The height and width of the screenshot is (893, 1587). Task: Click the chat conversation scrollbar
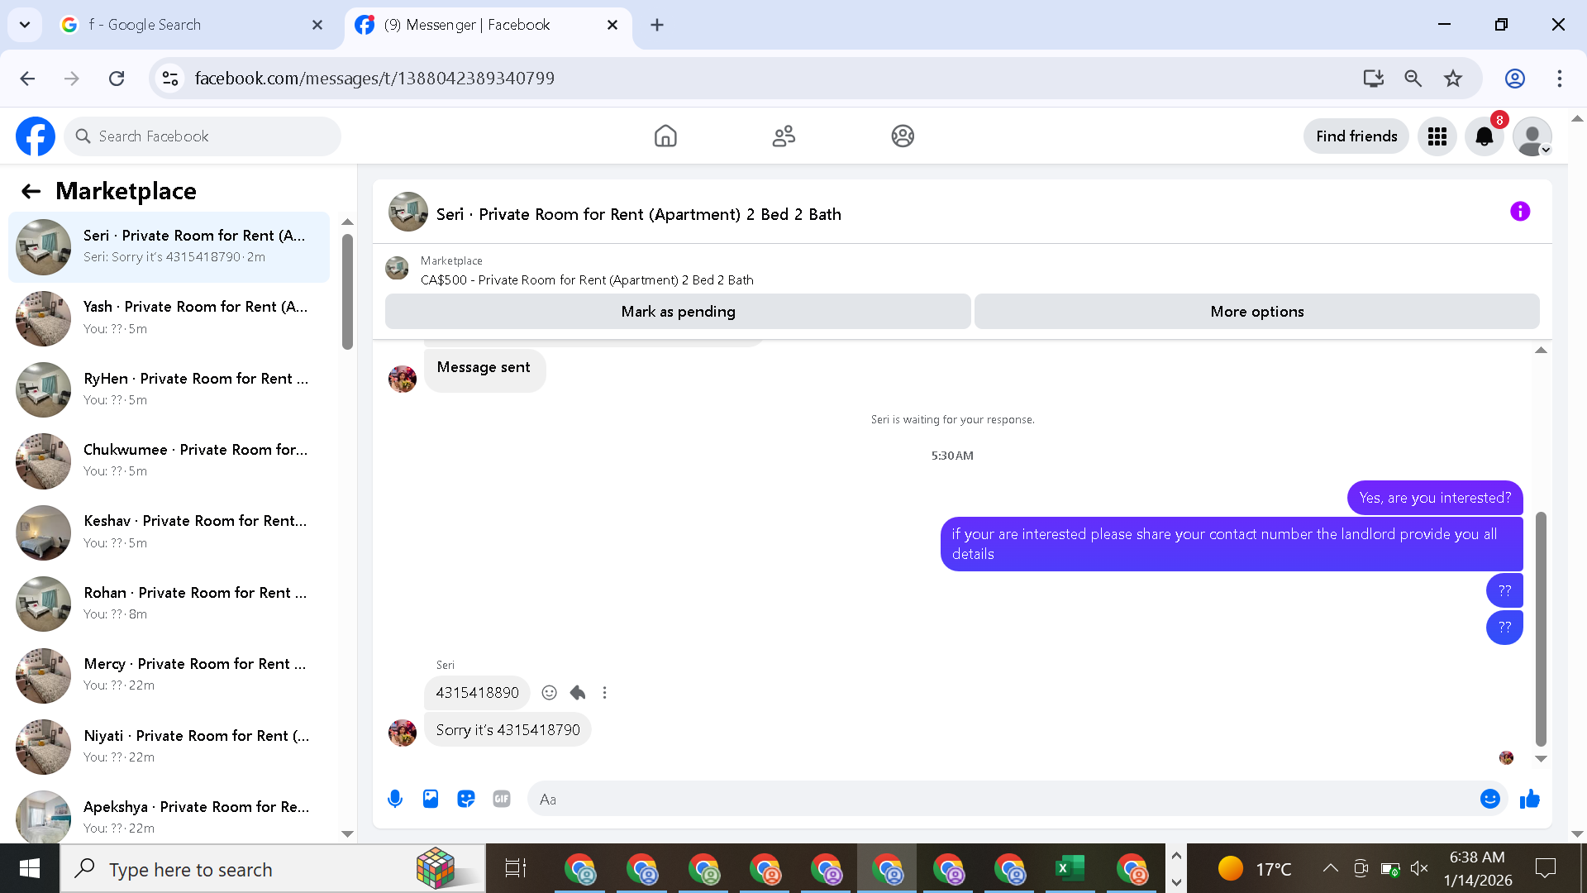click(1541, 628)
